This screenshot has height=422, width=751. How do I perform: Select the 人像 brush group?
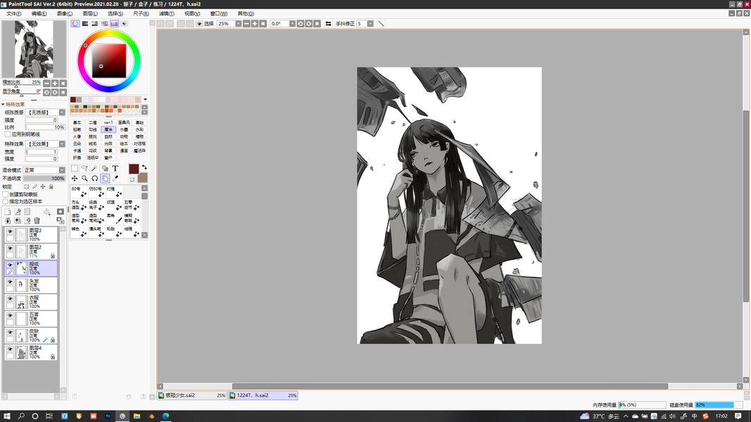(x=77, y=137)
